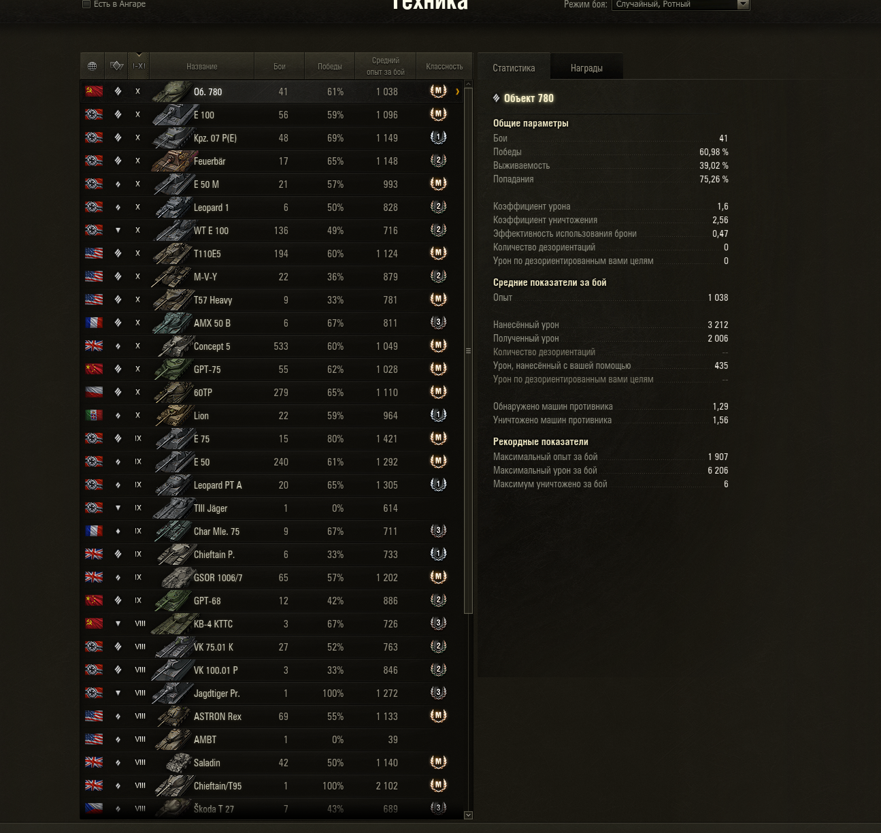Sort by vehicle type icon header
The height and width of the screenshot is (833, 881).
click(x=117, y=66)
